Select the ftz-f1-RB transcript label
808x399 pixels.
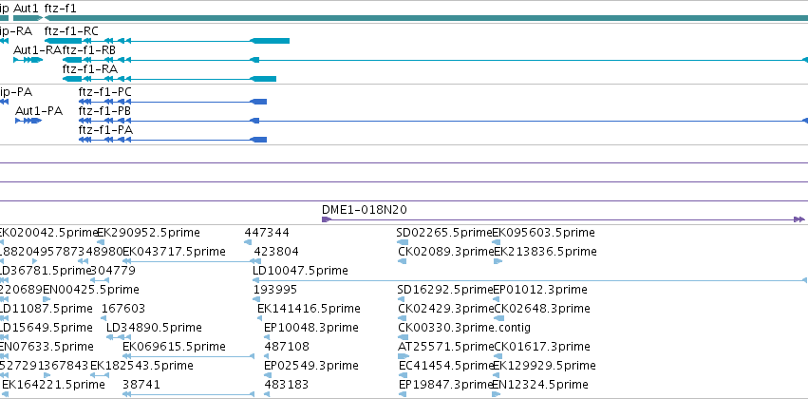click(x=89, y=50)
